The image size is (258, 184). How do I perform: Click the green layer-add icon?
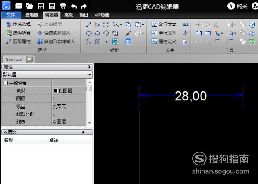pyautogui.click(x=252, y=41)
